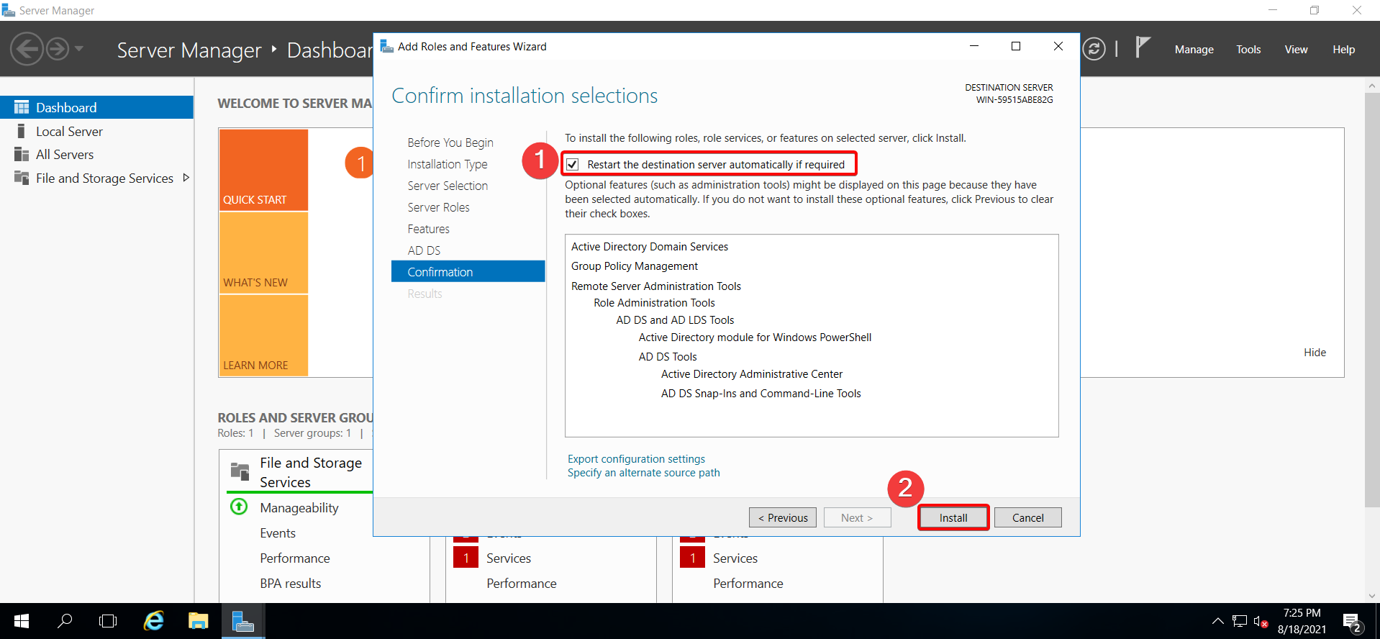Click the Add Roles and Features Wizard title icon
1380x639 pixels.
386,46
